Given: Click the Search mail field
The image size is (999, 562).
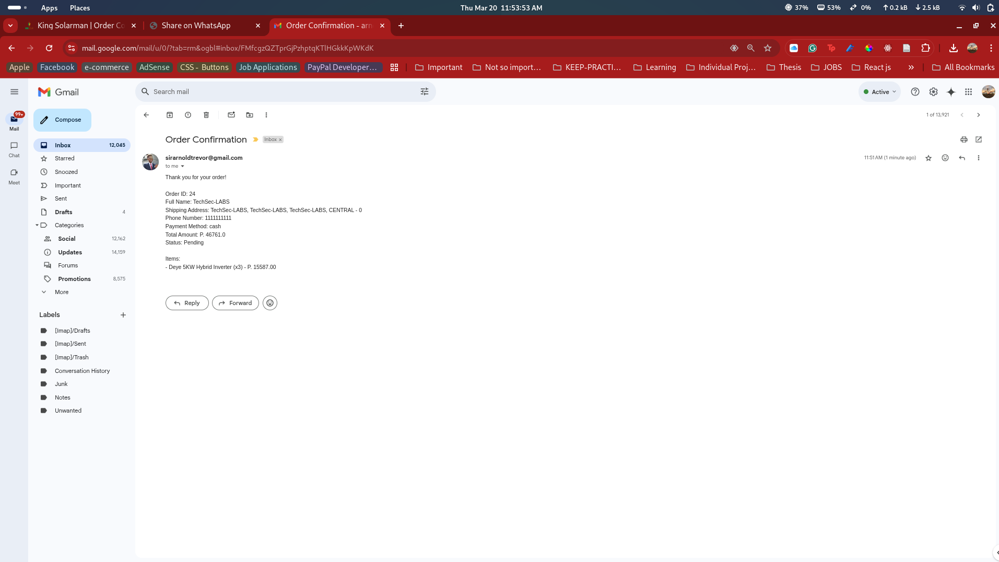Looking at the screenshot, I should [x=282, y=92].
